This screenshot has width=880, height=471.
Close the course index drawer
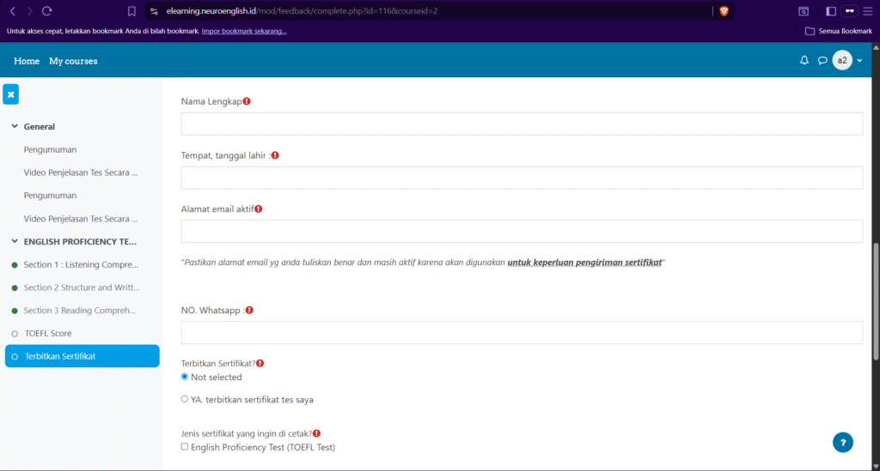[11, 94]
